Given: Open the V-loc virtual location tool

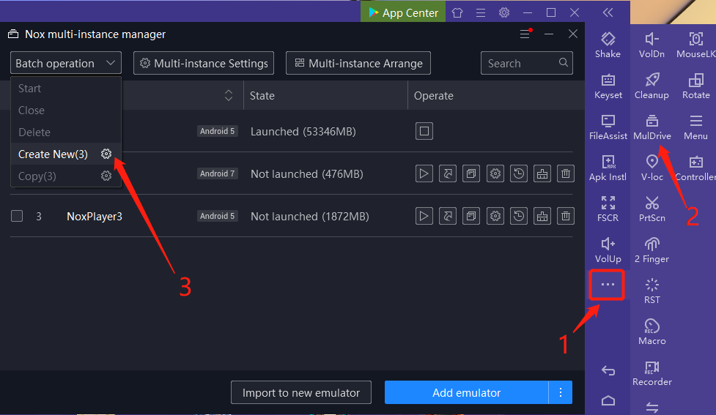Looking at the screenshot, I should pos(652,162).
